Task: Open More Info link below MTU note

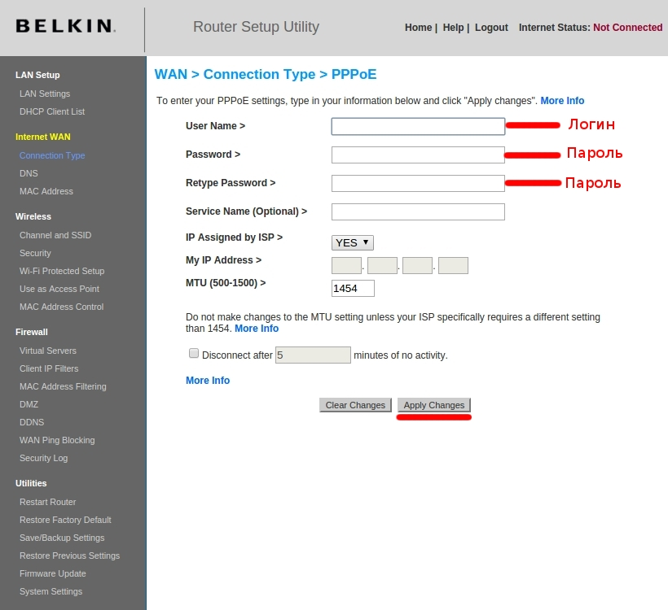Action: click(x=257, y=329)
